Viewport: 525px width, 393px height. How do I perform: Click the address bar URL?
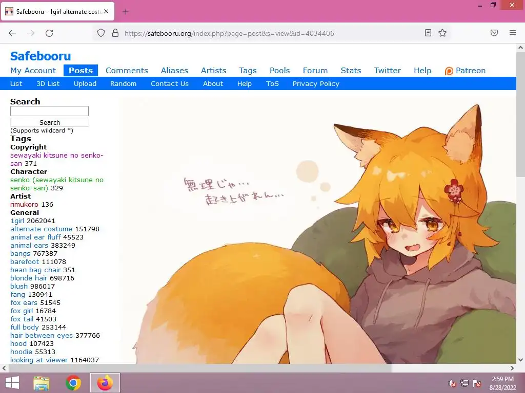pos(229,33)
